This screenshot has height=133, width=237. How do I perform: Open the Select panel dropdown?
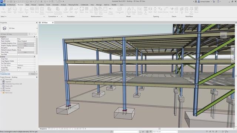(3, 16)
